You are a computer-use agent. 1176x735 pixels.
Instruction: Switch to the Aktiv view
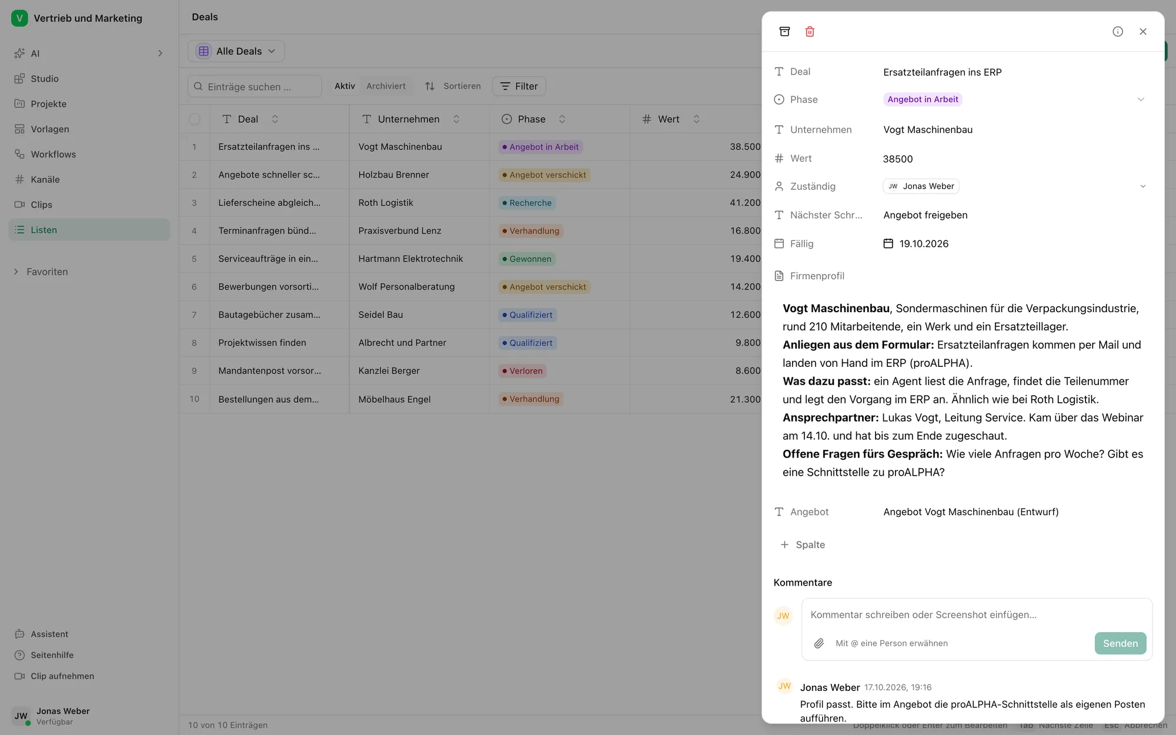[x=345, y=86]
